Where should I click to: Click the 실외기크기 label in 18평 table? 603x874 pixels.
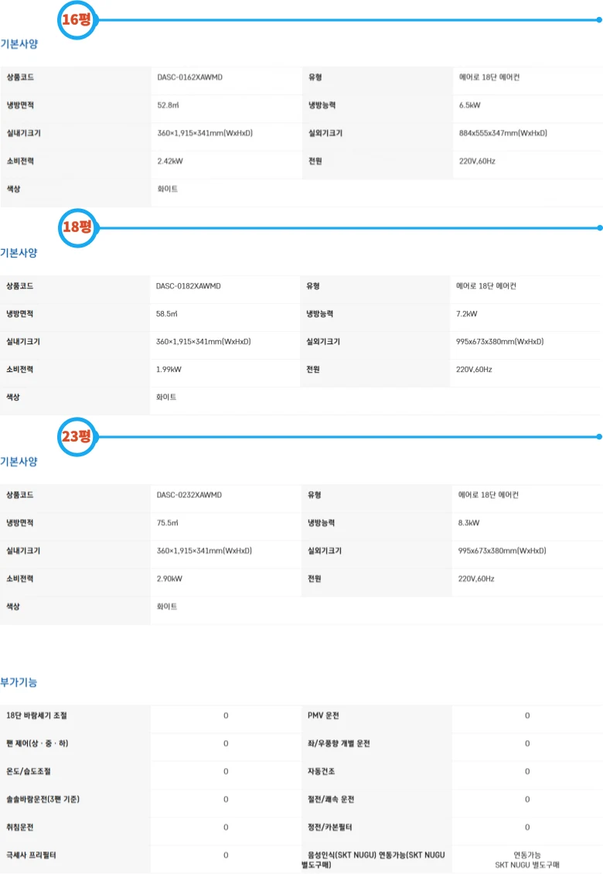pos(323,342)
